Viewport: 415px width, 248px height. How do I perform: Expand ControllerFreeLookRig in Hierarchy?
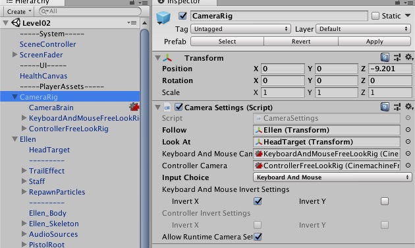pos(24,129)
